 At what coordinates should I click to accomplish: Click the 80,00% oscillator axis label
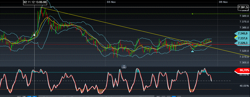[244, 74]
